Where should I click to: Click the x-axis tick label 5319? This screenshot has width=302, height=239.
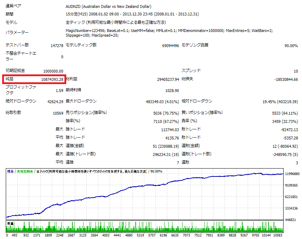(140, 235)
